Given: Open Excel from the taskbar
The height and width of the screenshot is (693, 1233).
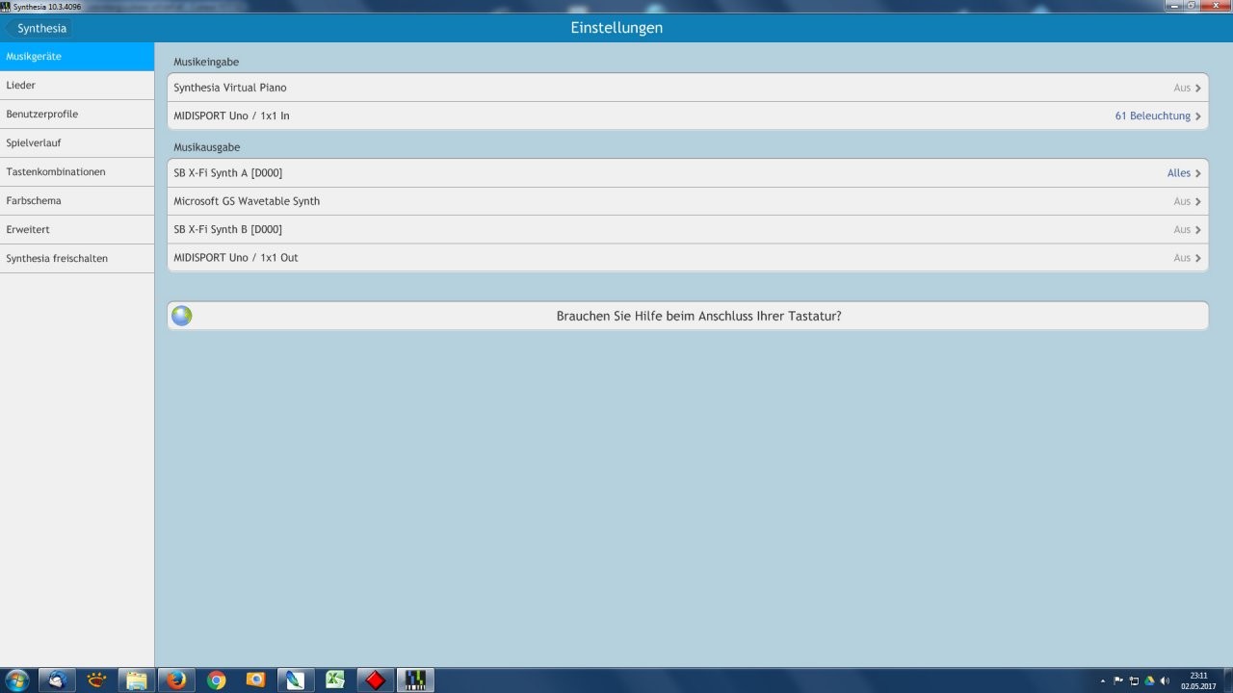Looking at the screenshot, I should coord(335,680).
